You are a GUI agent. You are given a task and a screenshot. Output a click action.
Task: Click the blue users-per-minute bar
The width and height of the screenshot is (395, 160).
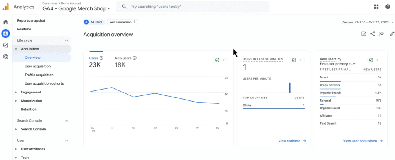pyautogui.click(x=290, y=88)
